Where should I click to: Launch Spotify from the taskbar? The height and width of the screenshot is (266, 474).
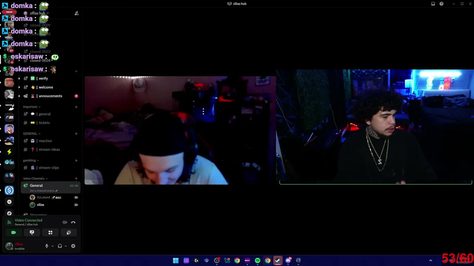pyautogui.click(x=257, y=260)
